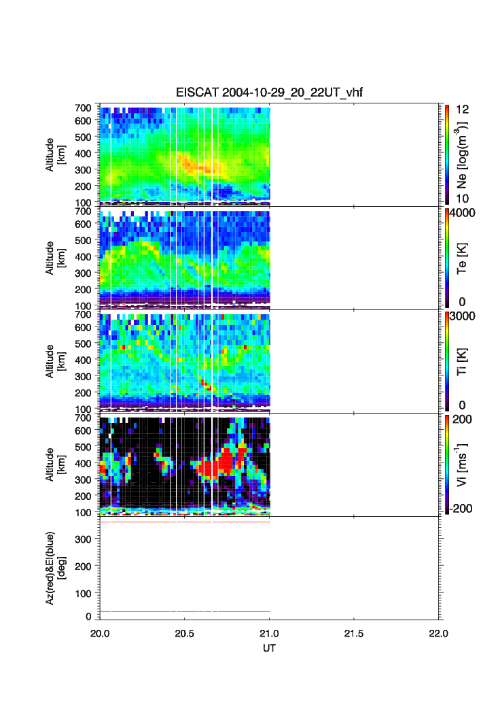The image size is (481, 723).
Task: Click the 21.0 tick on UT axis
Action: 270,633
